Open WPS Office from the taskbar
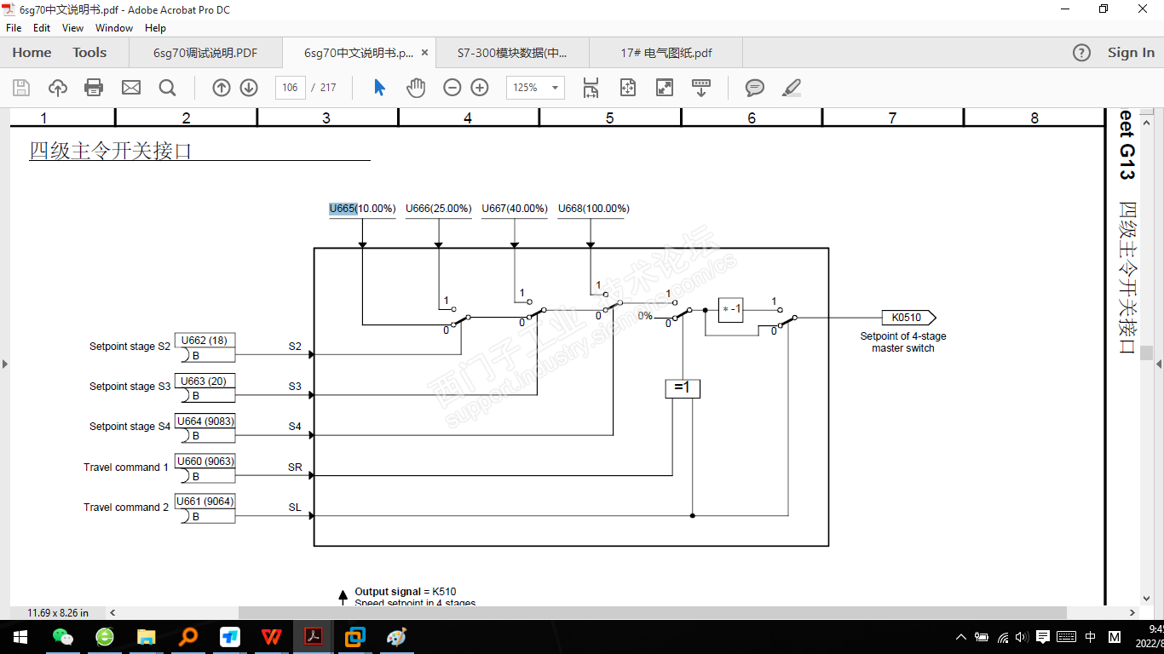 [x=272, y=637]
